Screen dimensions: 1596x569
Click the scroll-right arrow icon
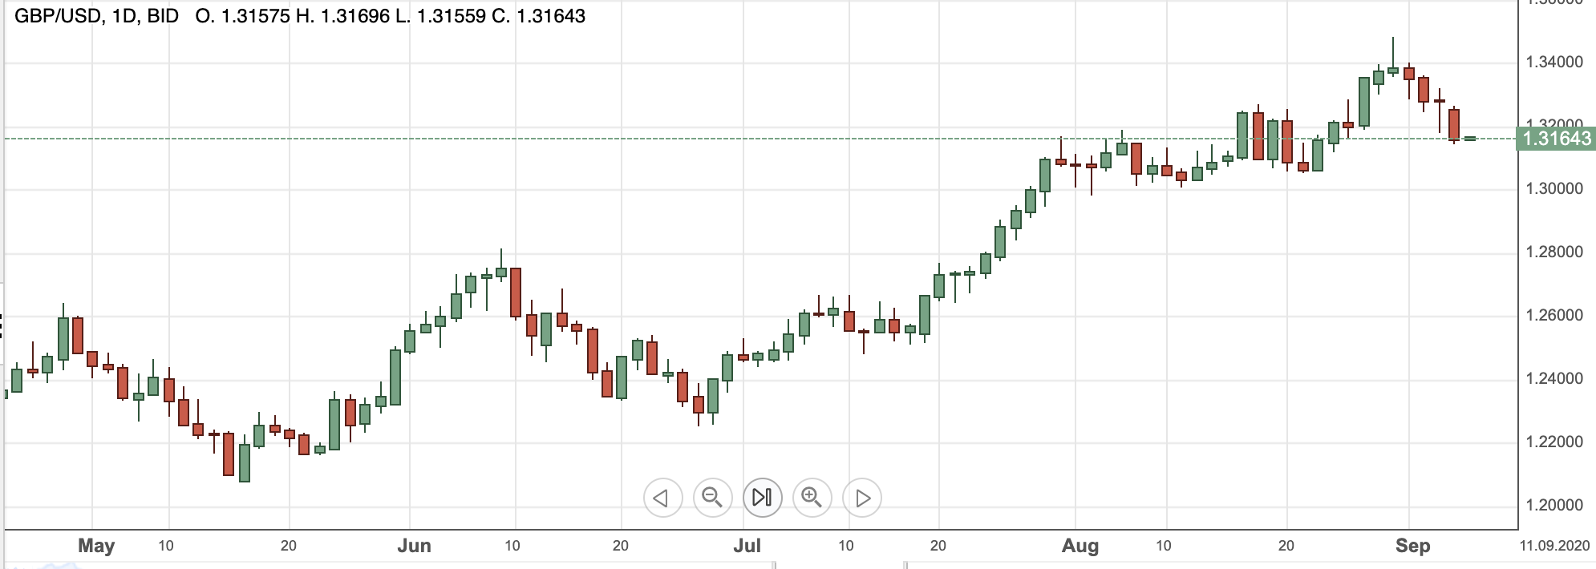[864, 497]
